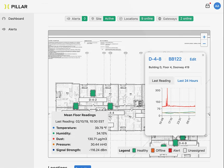This screenshot has height=168, width=224.
Task: Click Edit in the sensor popup
Action: click(193, 59)
